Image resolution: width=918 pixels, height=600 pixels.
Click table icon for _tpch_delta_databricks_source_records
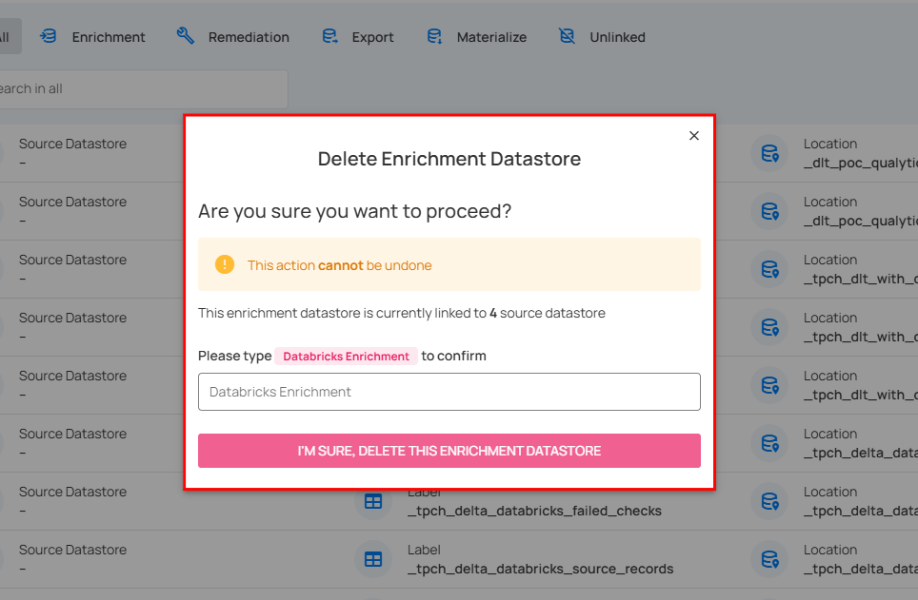(x=373, y=559)
